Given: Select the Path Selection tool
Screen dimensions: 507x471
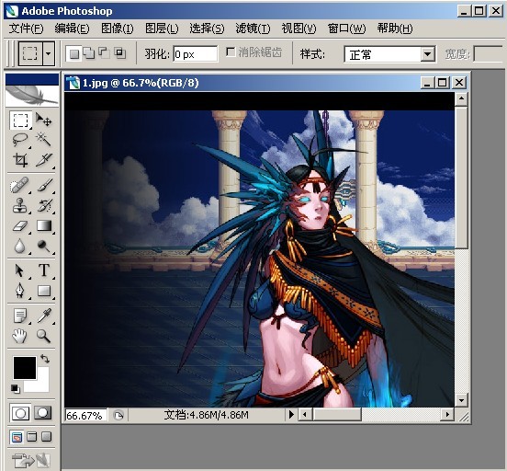Looking at the screenshot, I should [20, 270].
